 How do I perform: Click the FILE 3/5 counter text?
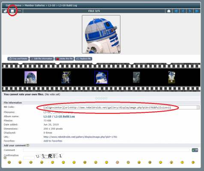(94, 11)
